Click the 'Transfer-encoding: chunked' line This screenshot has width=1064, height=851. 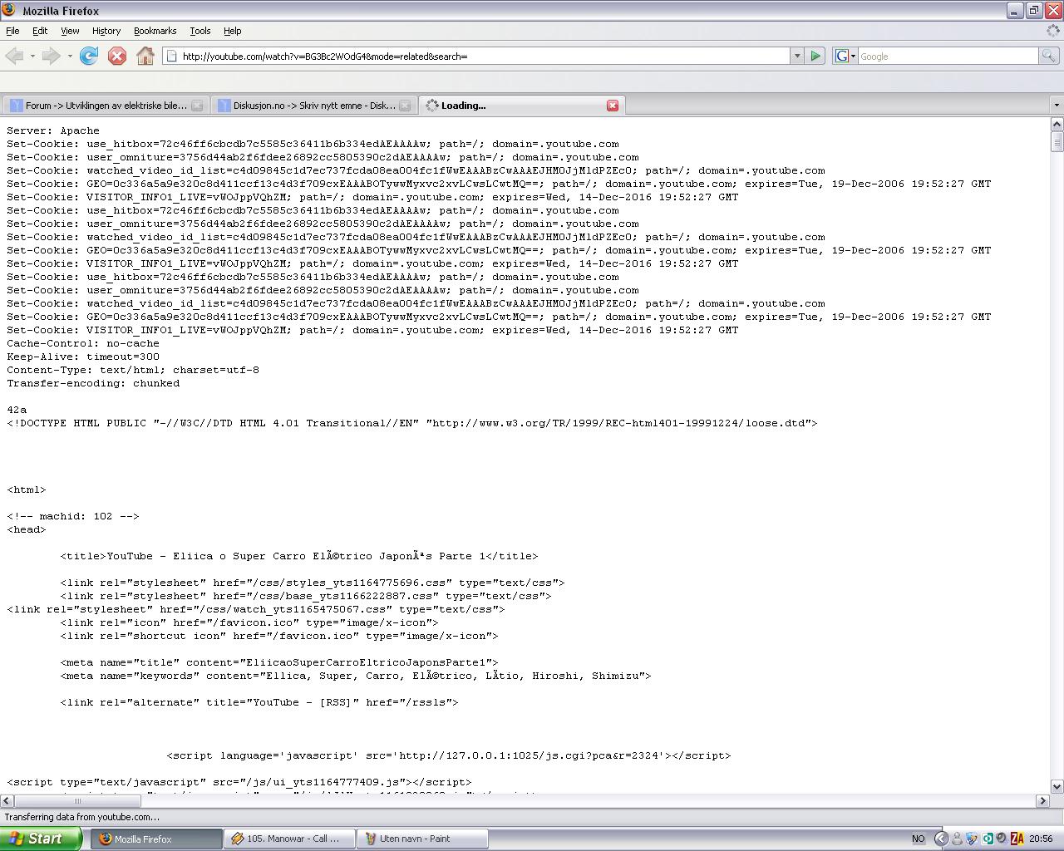[x=93, y=383]
